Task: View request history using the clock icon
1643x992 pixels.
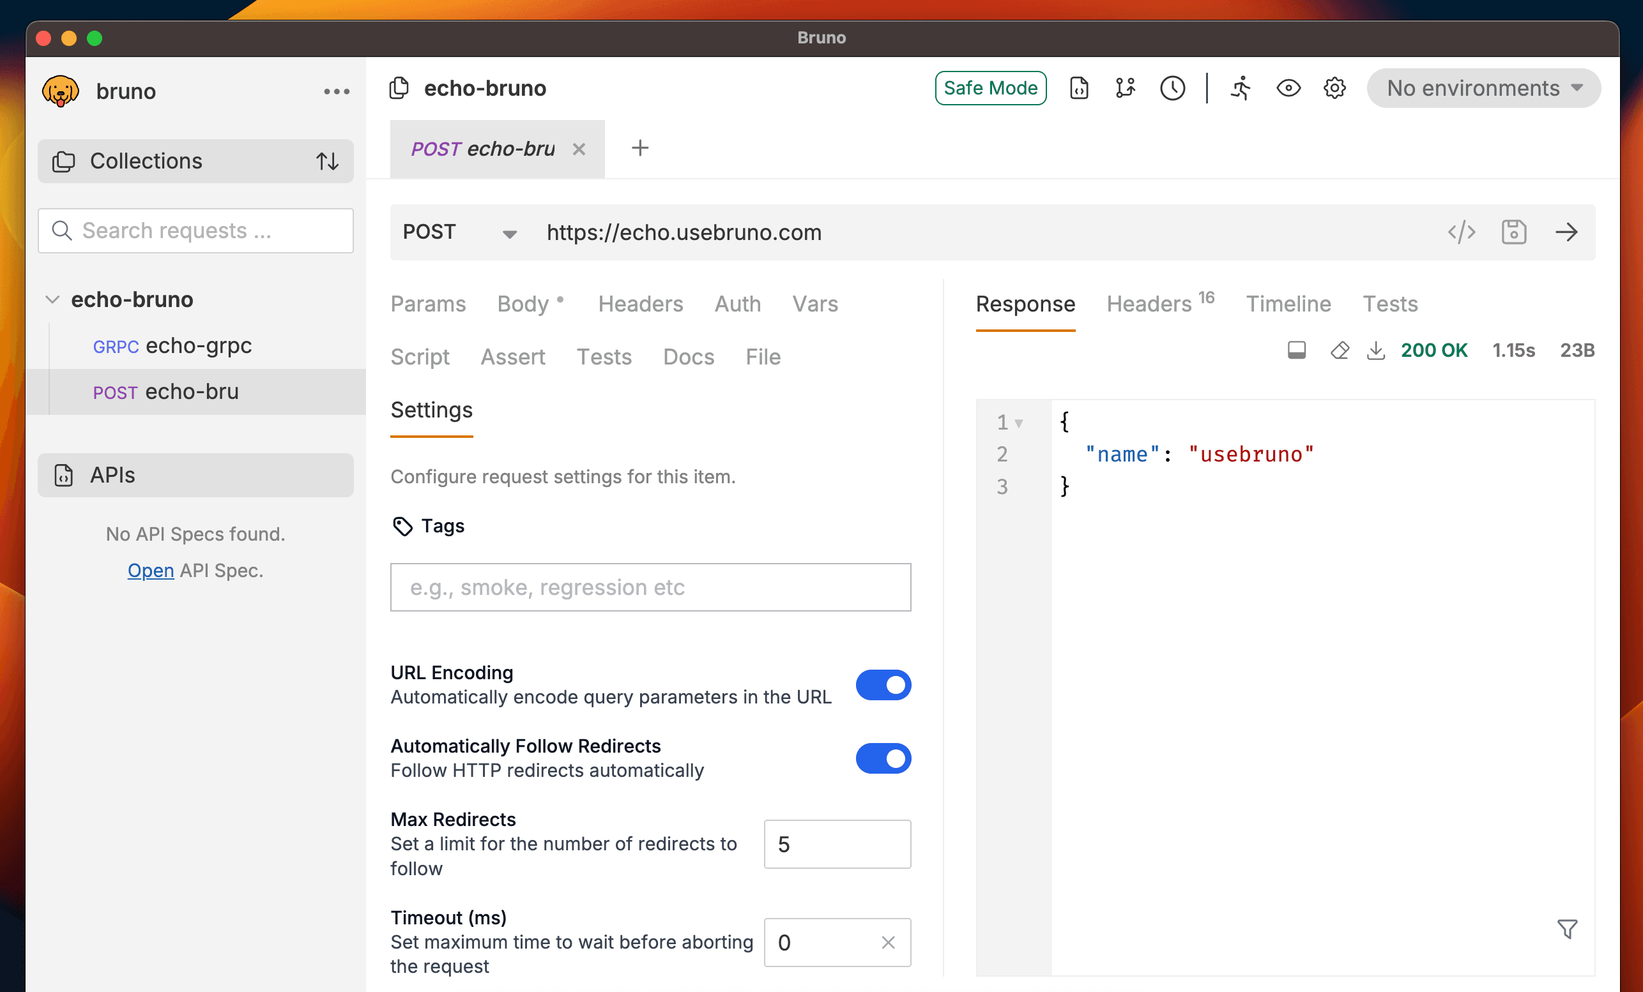Action: click(1173, 87)
